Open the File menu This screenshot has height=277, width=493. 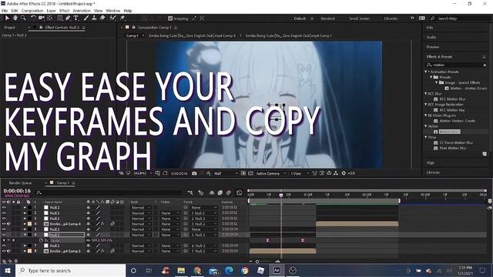5,11
